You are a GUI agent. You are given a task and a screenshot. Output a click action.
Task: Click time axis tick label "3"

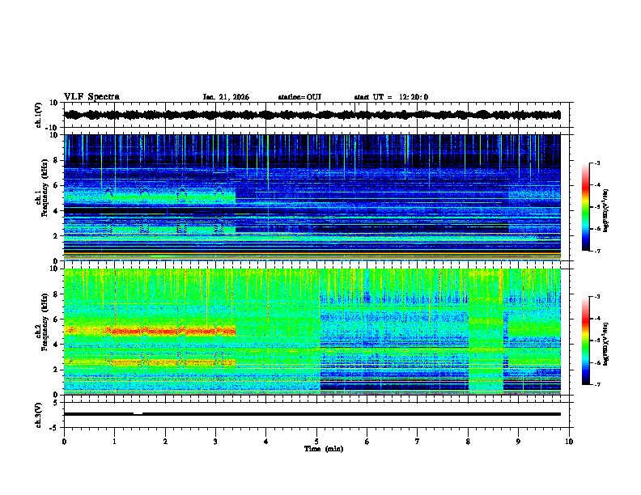click(215, 442)
